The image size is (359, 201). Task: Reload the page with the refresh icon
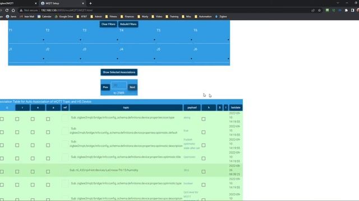[7, 10]
